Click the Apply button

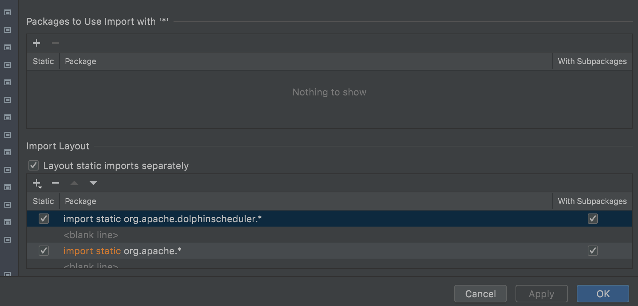tap(541, 294)
